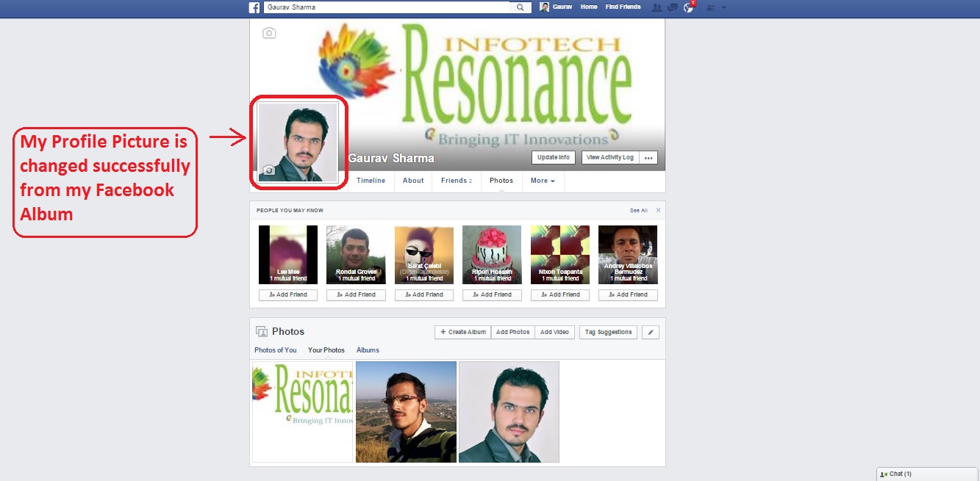Image resolution: width=980 pixels, height=481 pixels.
Task: Click Add Friend under Lee Mee
Action: point(288,295)
